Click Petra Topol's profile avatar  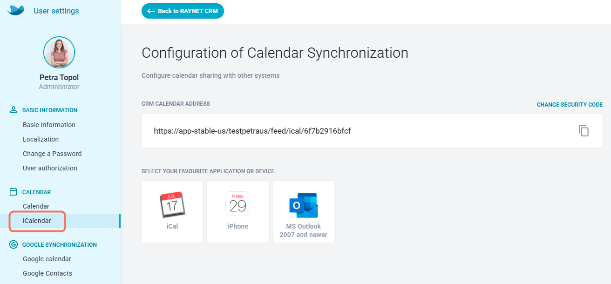click(x=59, y=52)
